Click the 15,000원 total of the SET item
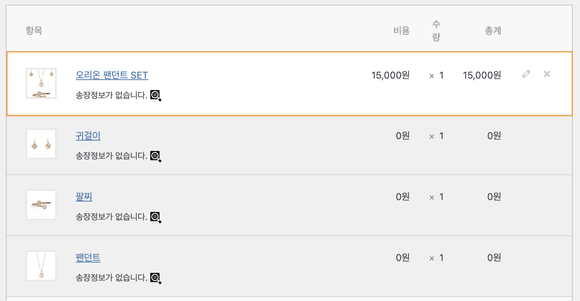The width and height of the screenshot is (580, 301). (482, 75)
